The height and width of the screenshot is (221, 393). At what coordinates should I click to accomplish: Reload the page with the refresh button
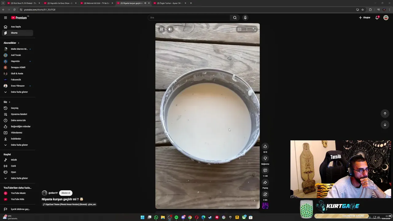(14, 10)
